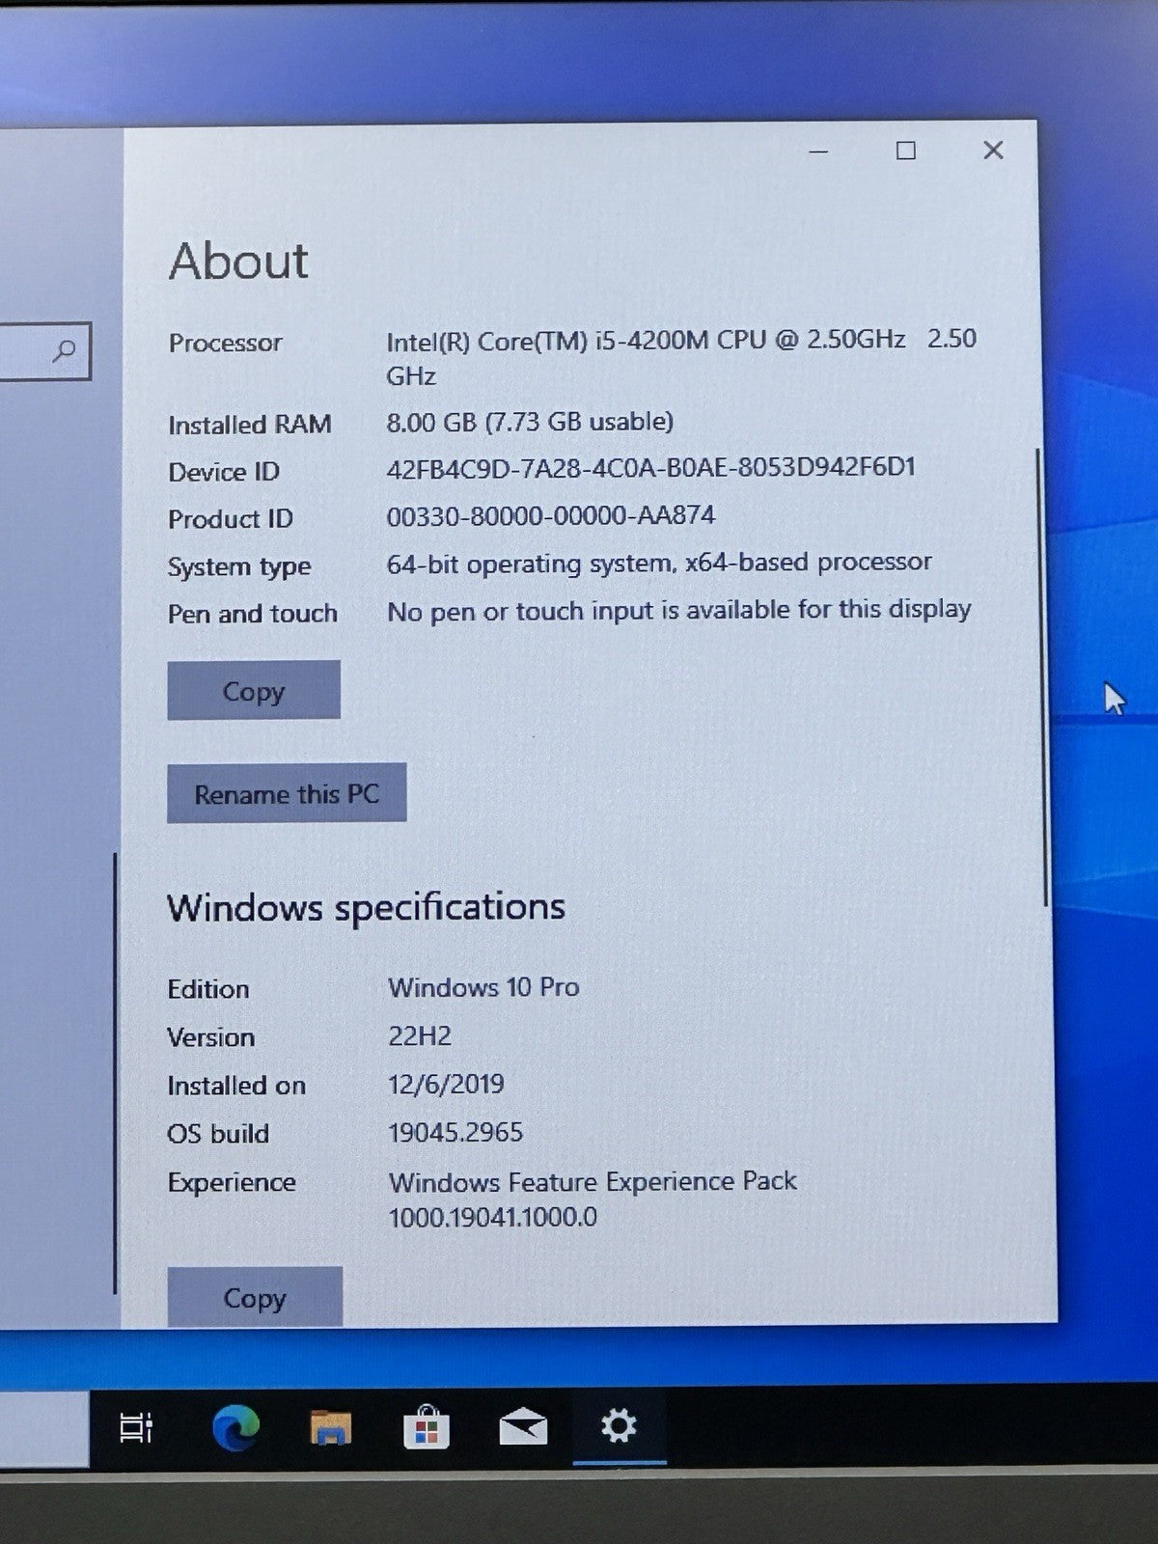
Task: Launch Microsoft Edge from the taskbar
Action: coord(235,1426)
